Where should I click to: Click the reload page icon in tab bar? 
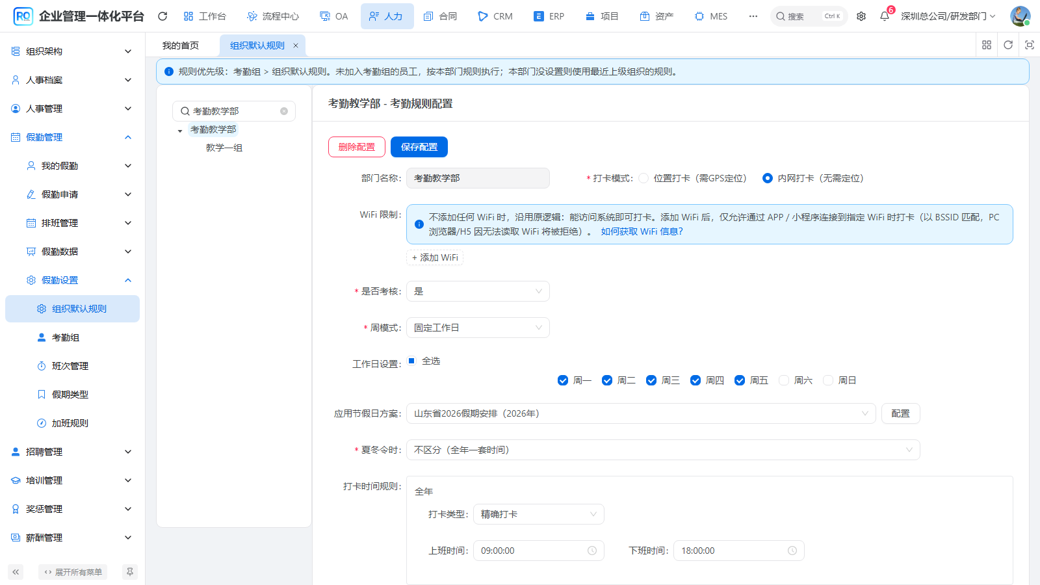pos(1008,45)
